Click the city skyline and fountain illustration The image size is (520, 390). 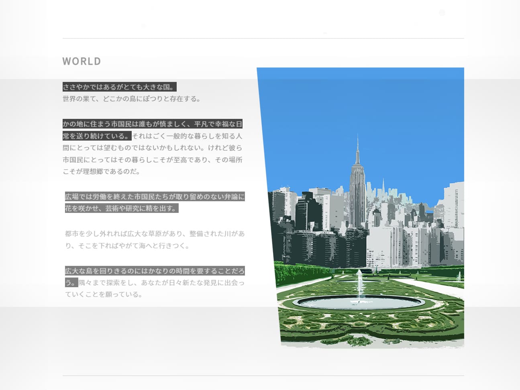pyautogui.click(x=361, y=208)
